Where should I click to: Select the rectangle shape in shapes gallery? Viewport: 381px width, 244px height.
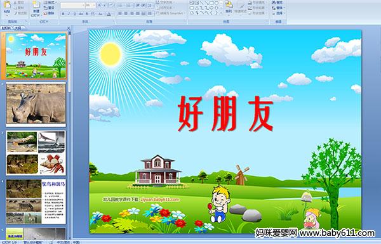(211, 3)
